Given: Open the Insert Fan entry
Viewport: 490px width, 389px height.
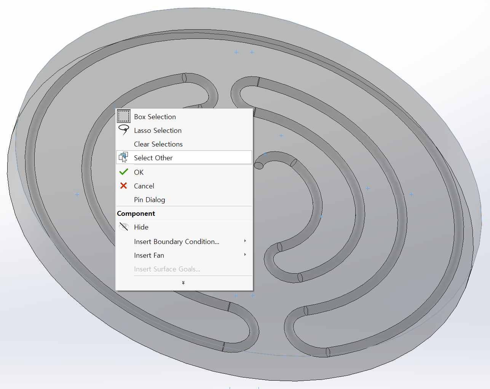Looking at the screenshot, I should [x=184, y=255].
